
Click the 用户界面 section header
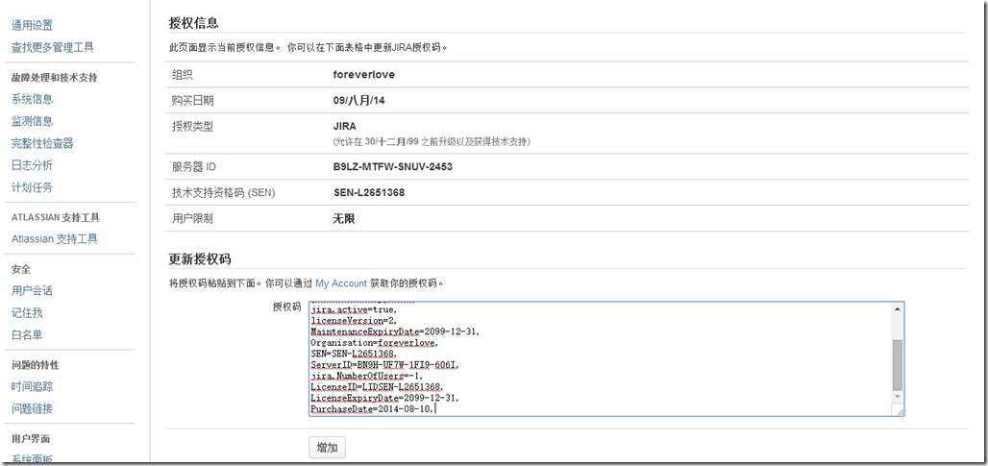click(x=30, y=439)
